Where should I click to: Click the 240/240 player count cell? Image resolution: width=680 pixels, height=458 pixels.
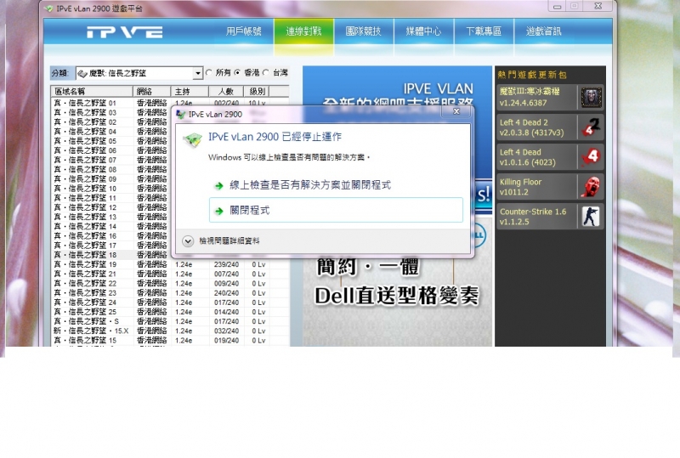pyautogui.click(x=226, y=293)
